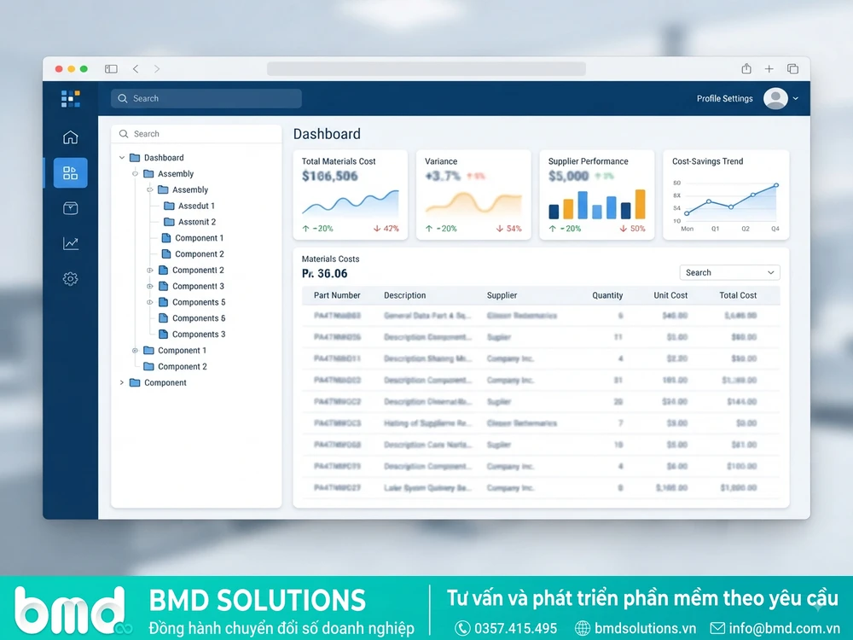Open the profile avatar dropdown arrow
The height and width of the screenshot is (640, 853).
[795, 98]
